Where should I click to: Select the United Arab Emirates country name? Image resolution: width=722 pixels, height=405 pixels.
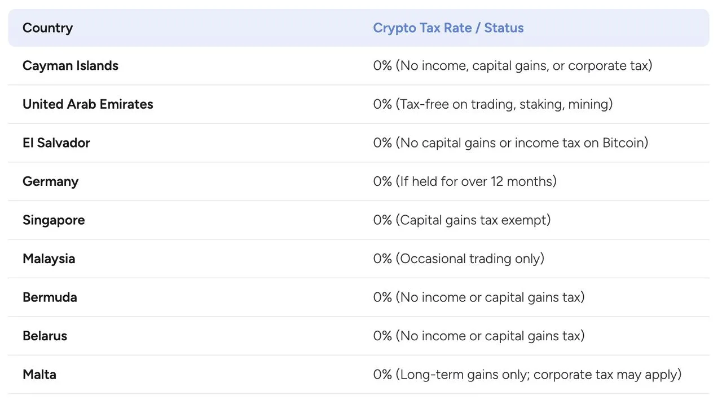click(x=87, y=104)
